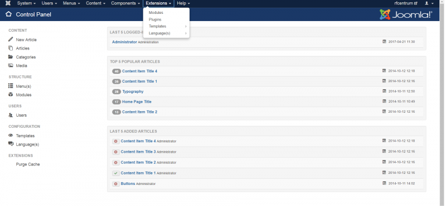The height and width of the screenshot is (206, 446).
Task: Click the Categories folder icon
Action: pyautogui.click(x=11, y=57)
